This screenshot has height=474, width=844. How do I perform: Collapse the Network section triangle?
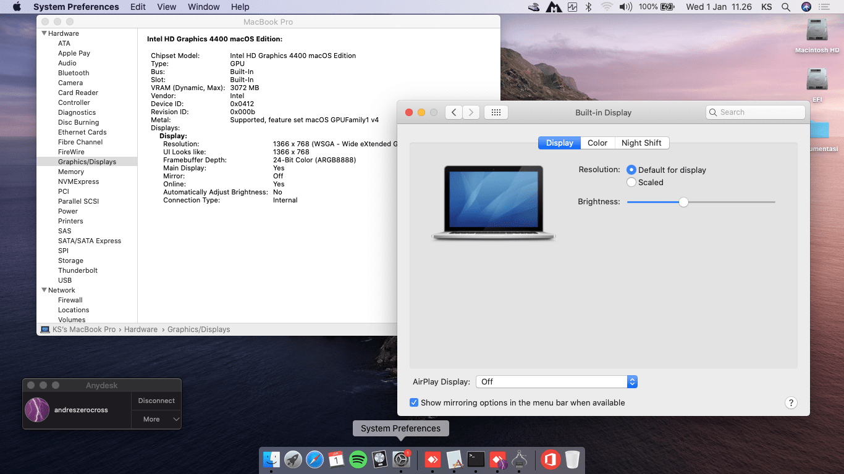tap(44, 290)
